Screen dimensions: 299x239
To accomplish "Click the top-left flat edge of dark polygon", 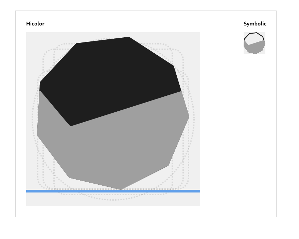I will [58, 63].
